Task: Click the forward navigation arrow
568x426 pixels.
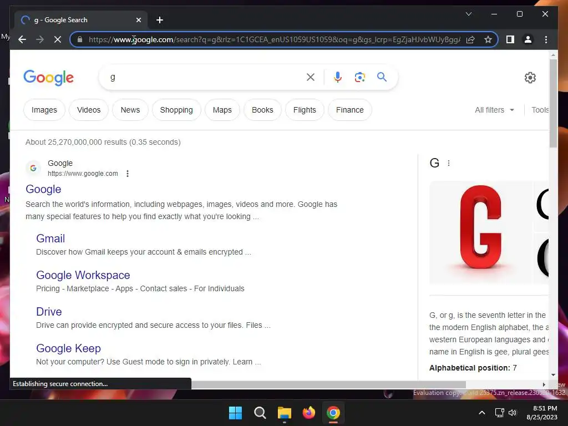Action: point(40,39)
